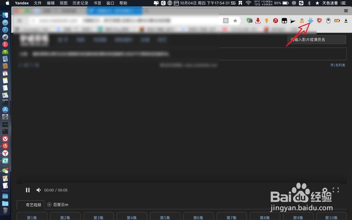The height and width of the screenshot is (220, 352).
Task: Click the search box for movie or actor
Action: (x=316, y=39)
